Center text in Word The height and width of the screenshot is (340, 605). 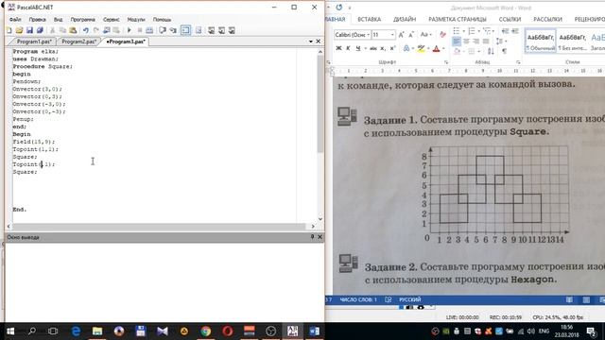[466, 42]
